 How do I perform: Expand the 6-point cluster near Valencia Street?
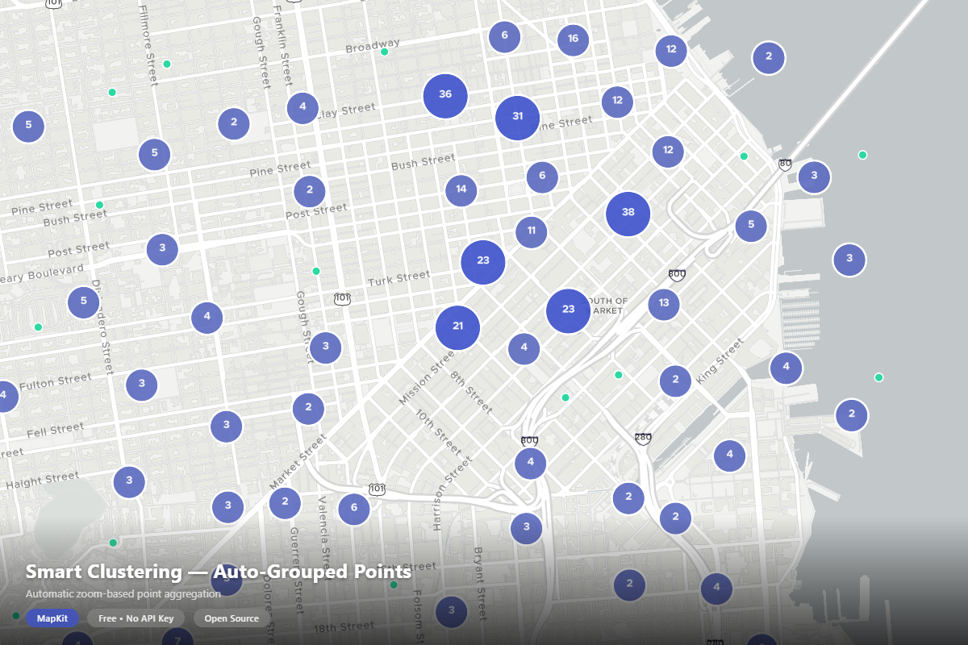pos(353,509)
